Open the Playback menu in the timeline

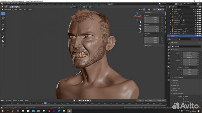point(8,100)
